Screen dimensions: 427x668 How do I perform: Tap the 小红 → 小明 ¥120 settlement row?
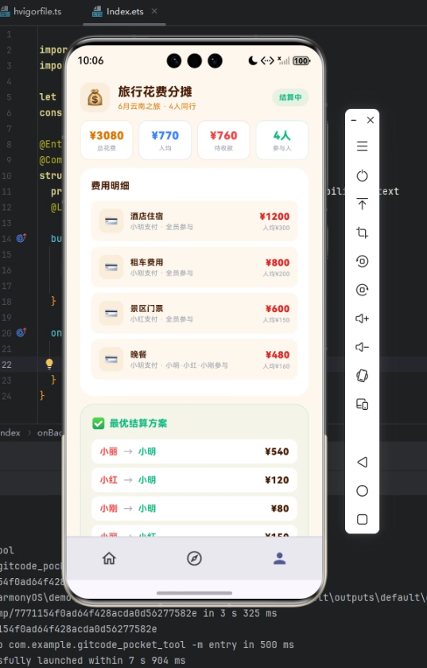tap(194, 480)
